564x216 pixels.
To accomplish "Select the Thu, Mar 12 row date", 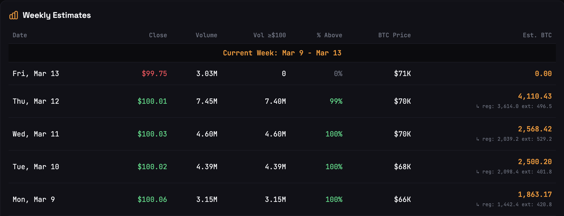I will 36,101.
